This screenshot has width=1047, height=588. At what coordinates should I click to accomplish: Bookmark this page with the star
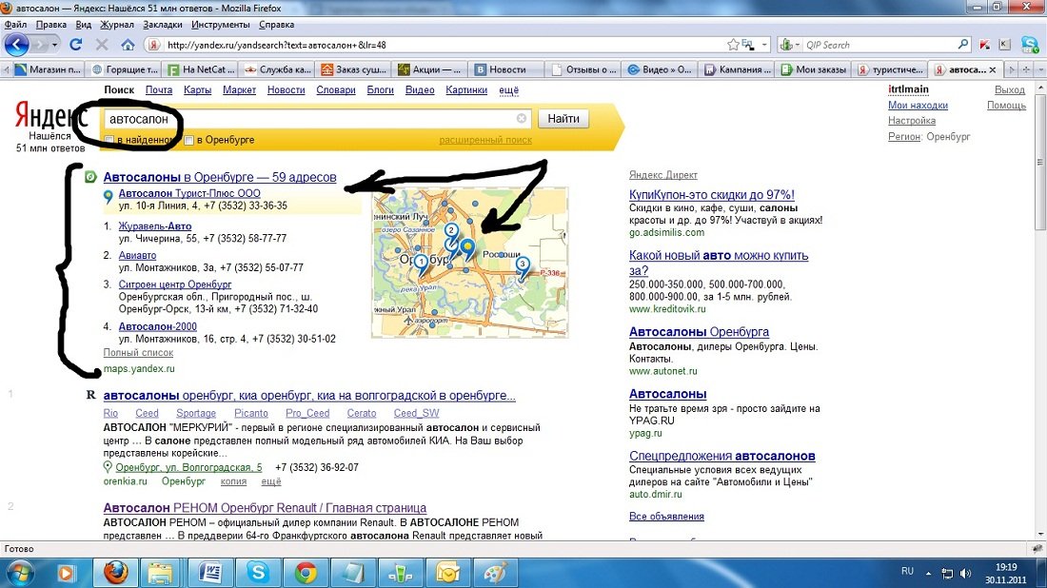click(x=733, y=45)
